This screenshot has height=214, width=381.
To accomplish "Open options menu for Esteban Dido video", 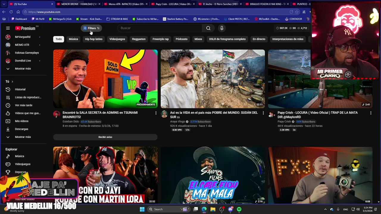I will pos(156,113).
